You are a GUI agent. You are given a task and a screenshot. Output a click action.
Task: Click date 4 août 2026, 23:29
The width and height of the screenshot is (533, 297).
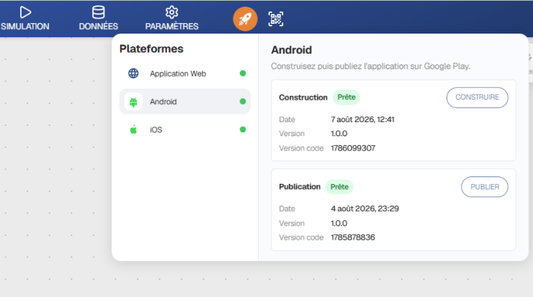coord(365,208)
